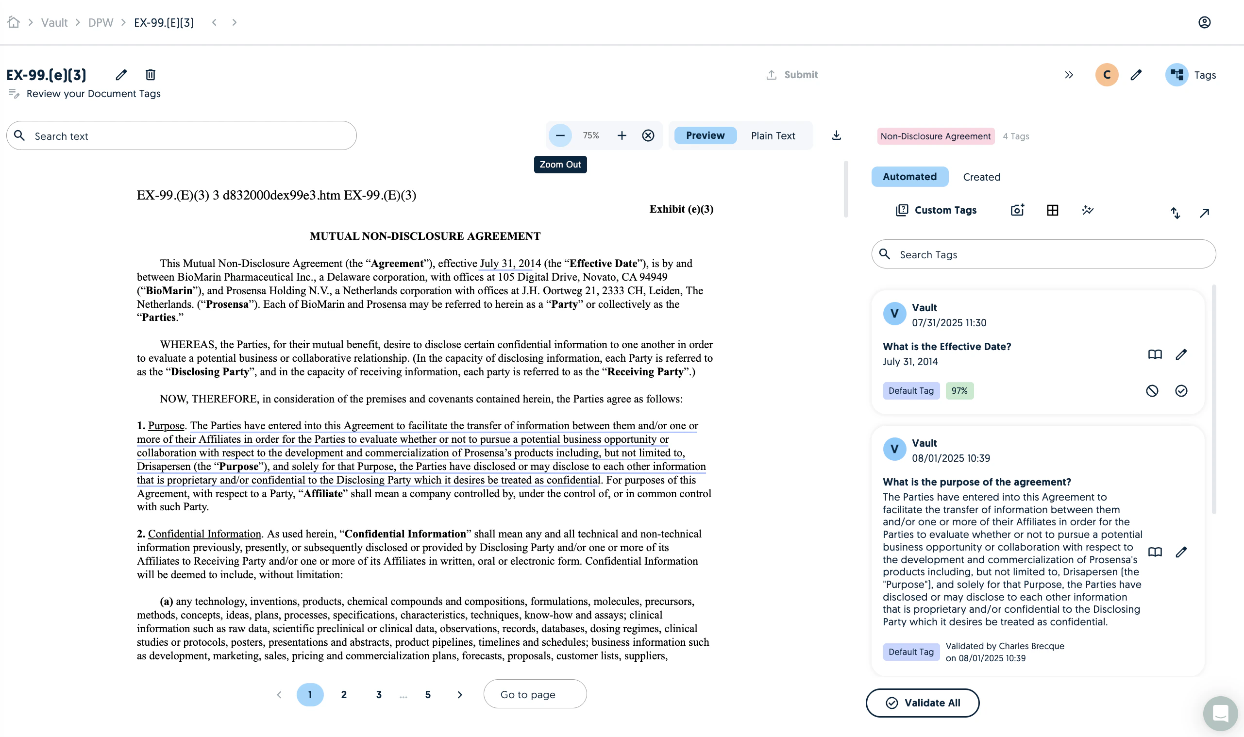Delete the document using trash icon

151,74
